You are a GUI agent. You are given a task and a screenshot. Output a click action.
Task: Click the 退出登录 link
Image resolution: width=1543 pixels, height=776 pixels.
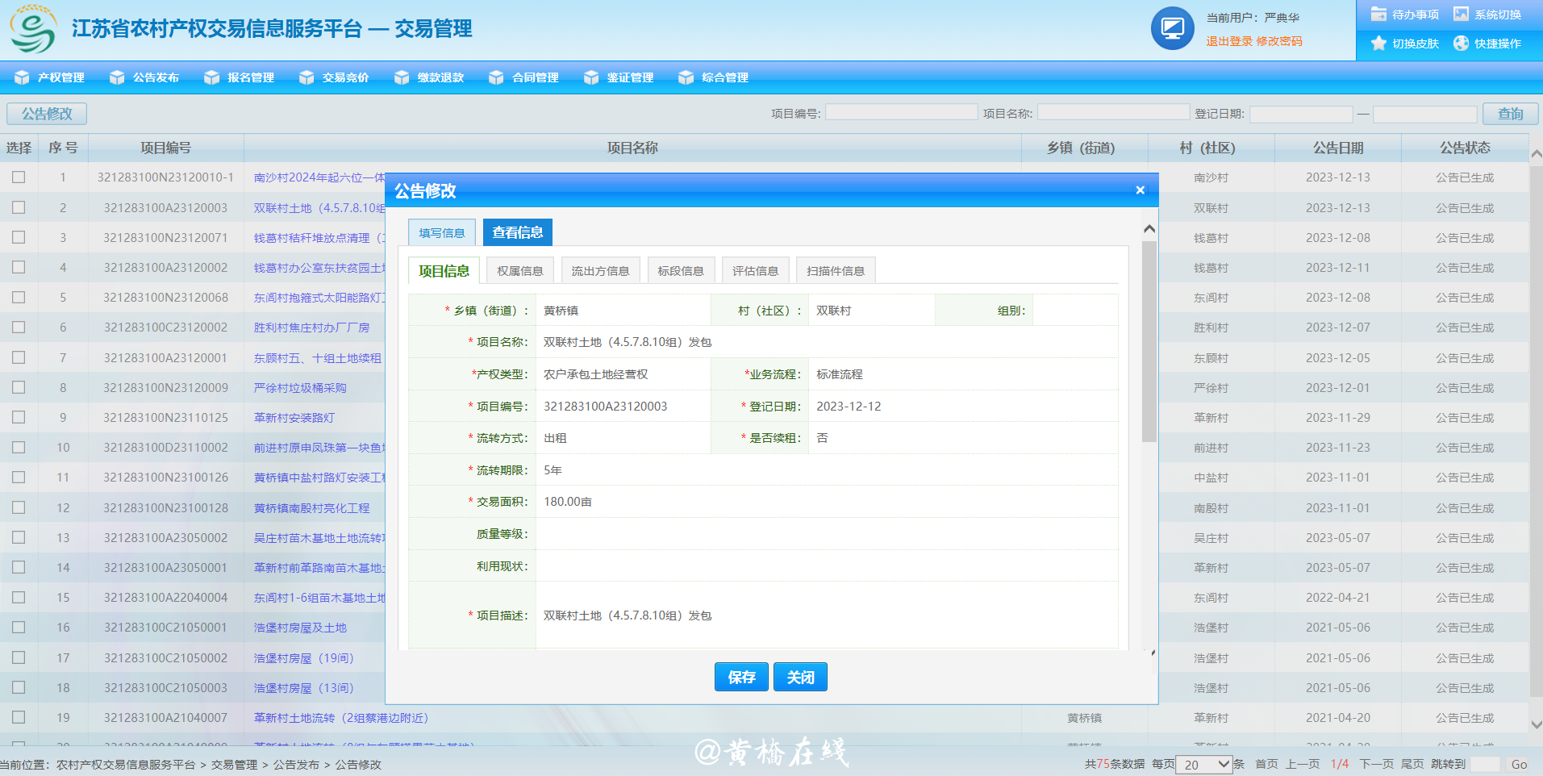1229,41
